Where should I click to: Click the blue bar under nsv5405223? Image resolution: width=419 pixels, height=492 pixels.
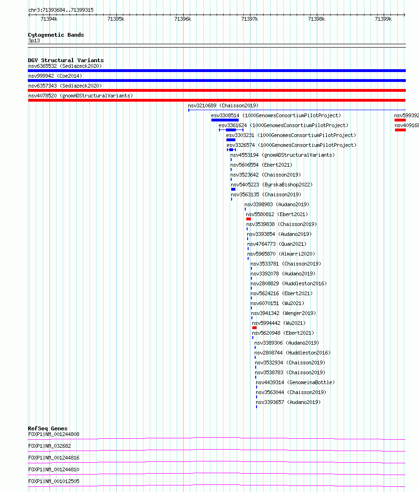(233, 190)
